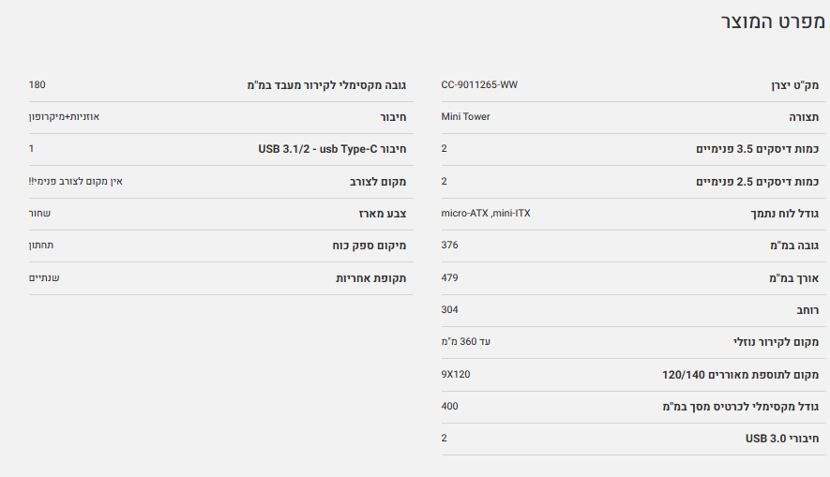Click the fan space value 9X120
The image size is (830, 477).
(456, 374)
